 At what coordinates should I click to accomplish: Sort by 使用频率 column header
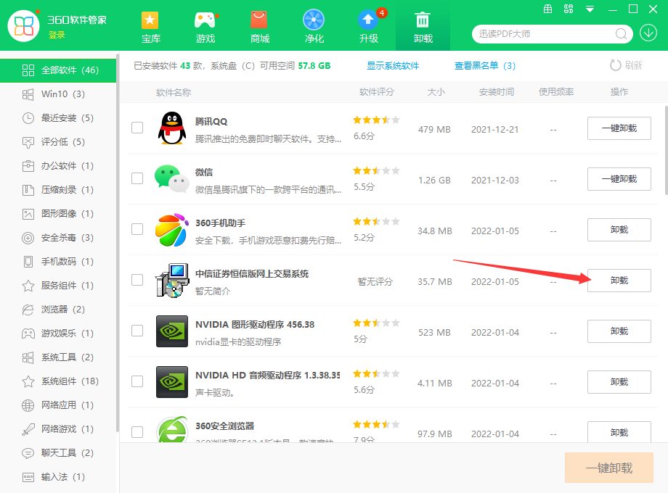pos(556,92)
